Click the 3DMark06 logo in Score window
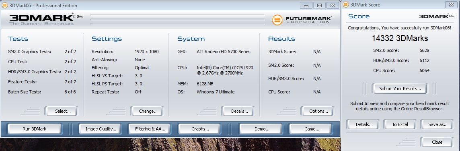Image resolution: width=460 pixels, height=151 pixels. click(x=437, y=16)
